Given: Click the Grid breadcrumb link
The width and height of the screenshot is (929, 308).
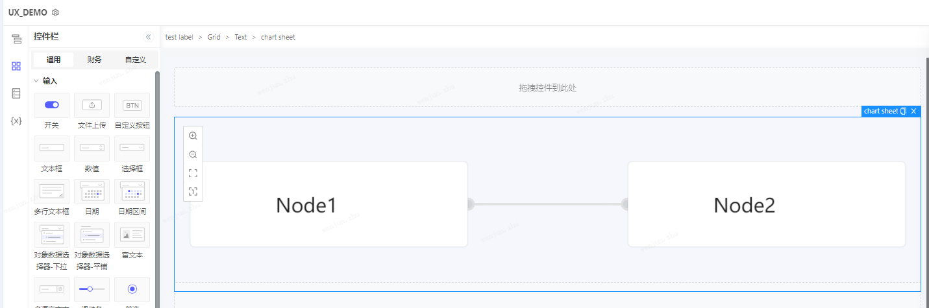Looking at the screenshot, I should tap(214, 37).
